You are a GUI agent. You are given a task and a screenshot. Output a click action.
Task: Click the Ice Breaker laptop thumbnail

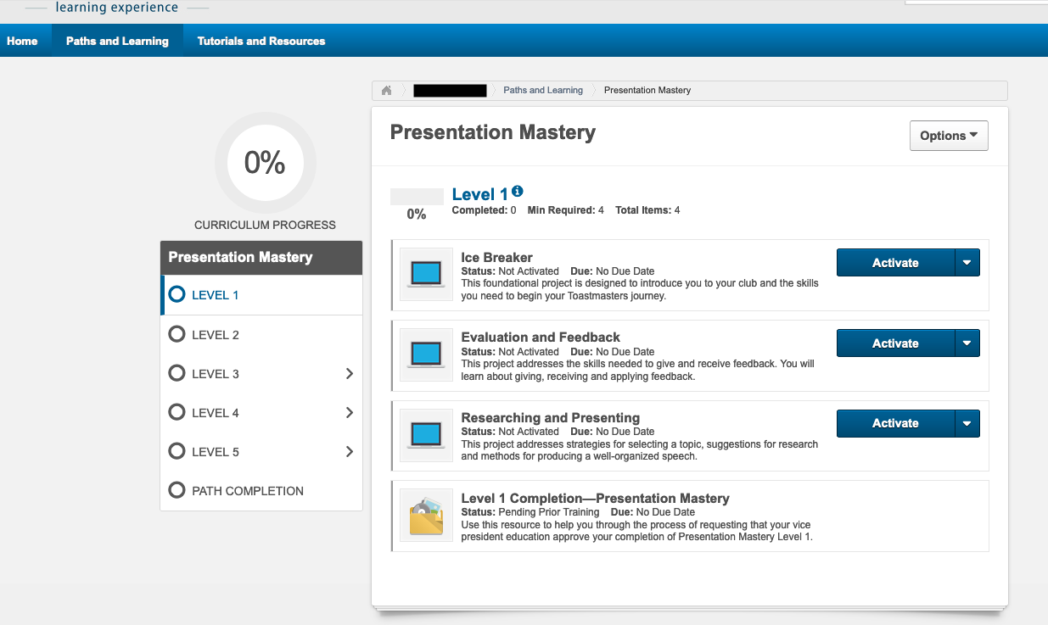tap(426, 273)
